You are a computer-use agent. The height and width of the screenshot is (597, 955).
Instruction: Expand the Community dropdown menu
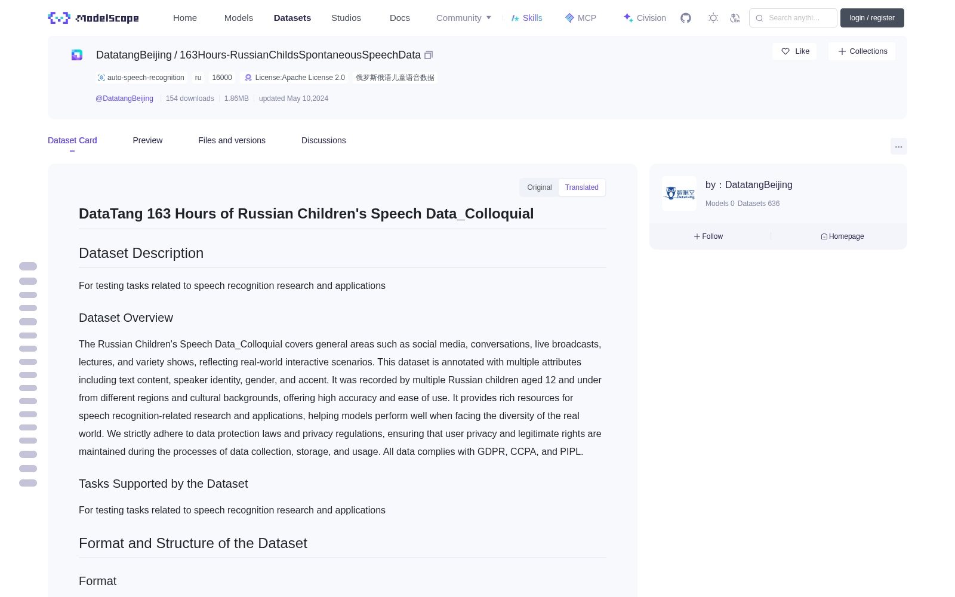464,18
